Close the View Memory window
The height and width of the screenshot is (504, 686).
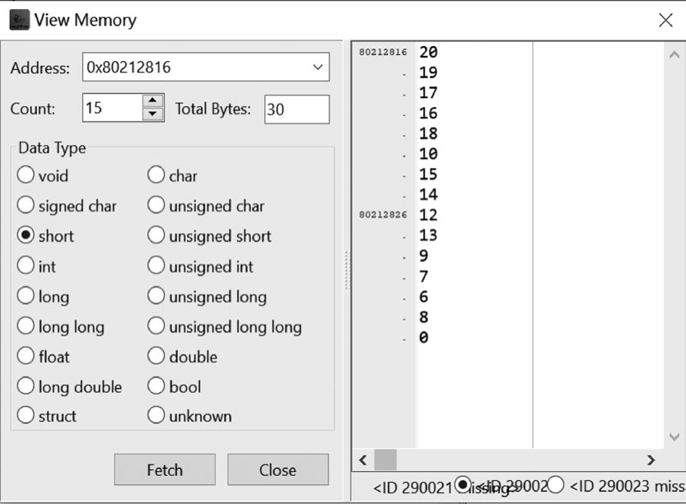tap(665, 20)
